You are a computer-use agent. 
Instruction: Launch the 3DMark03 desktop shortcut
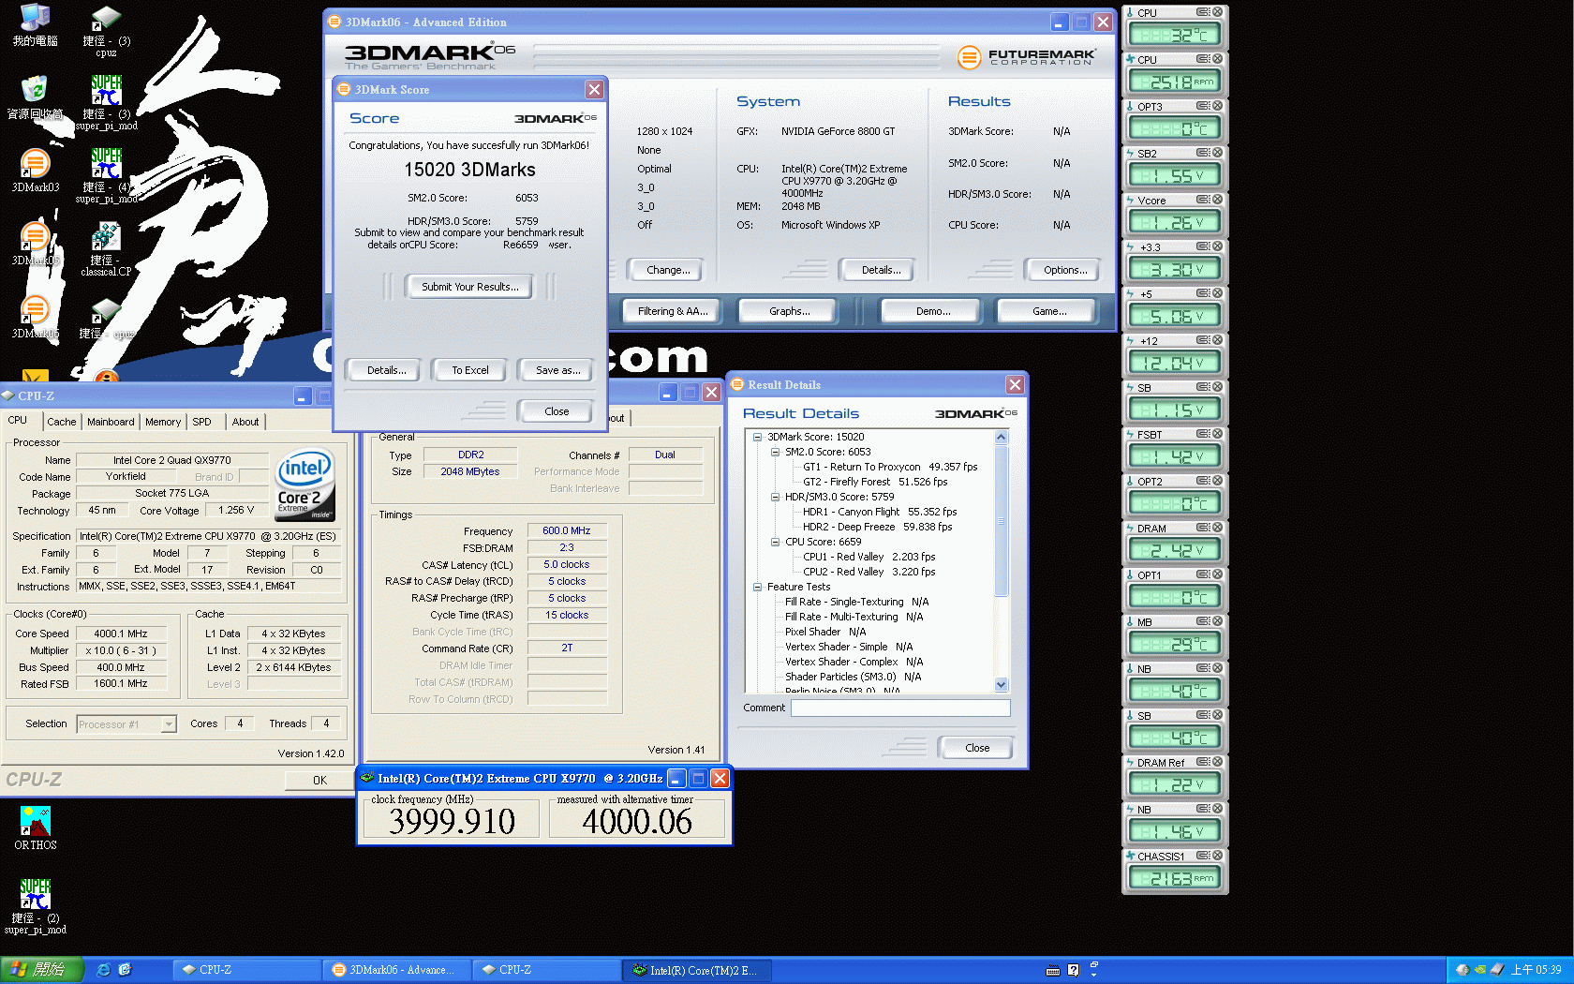point(35,171)
